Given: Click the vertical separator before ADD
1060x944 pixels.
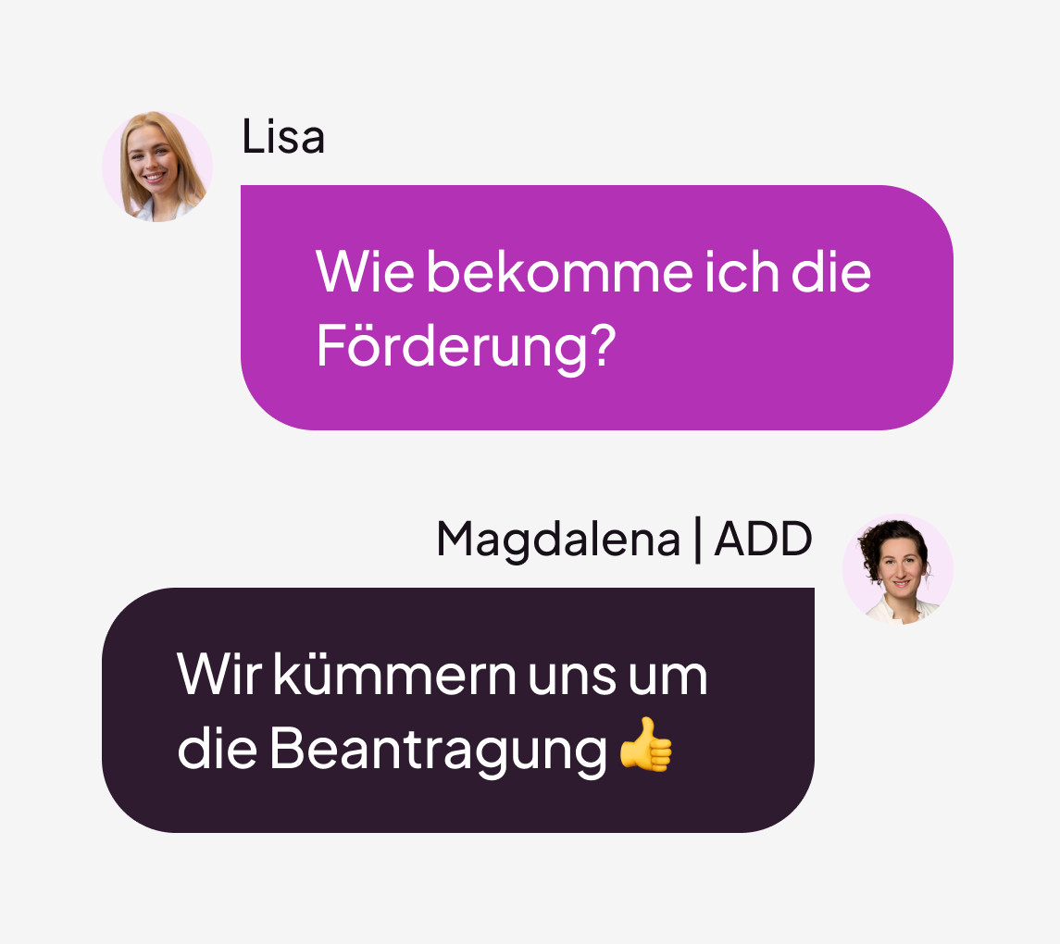Looking at the screenshot, I should pos(698,540).
